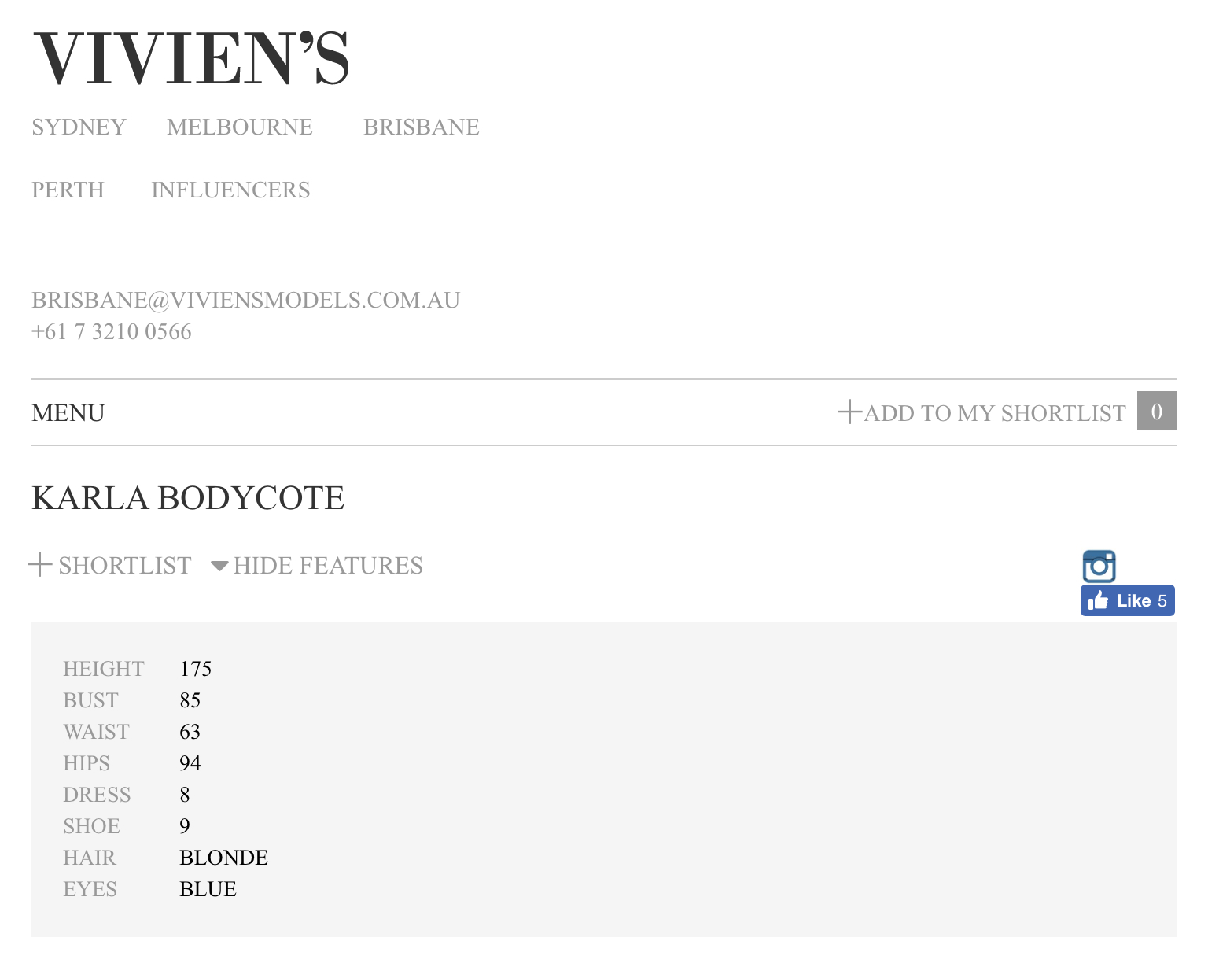The width and height of the screenshot is (1208, 956).
Task: Click the plus icon before ADD TO MY SHORTLIST
Action: coord(849,412)
